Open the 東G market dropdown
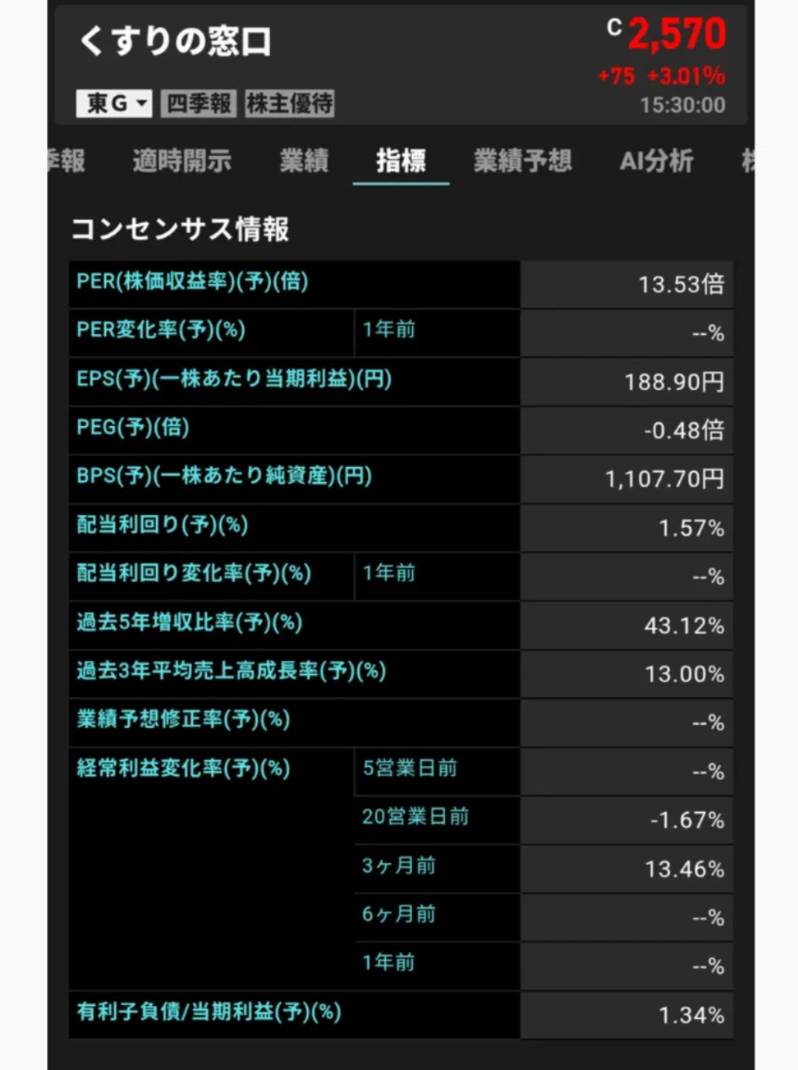 [113, 103]
